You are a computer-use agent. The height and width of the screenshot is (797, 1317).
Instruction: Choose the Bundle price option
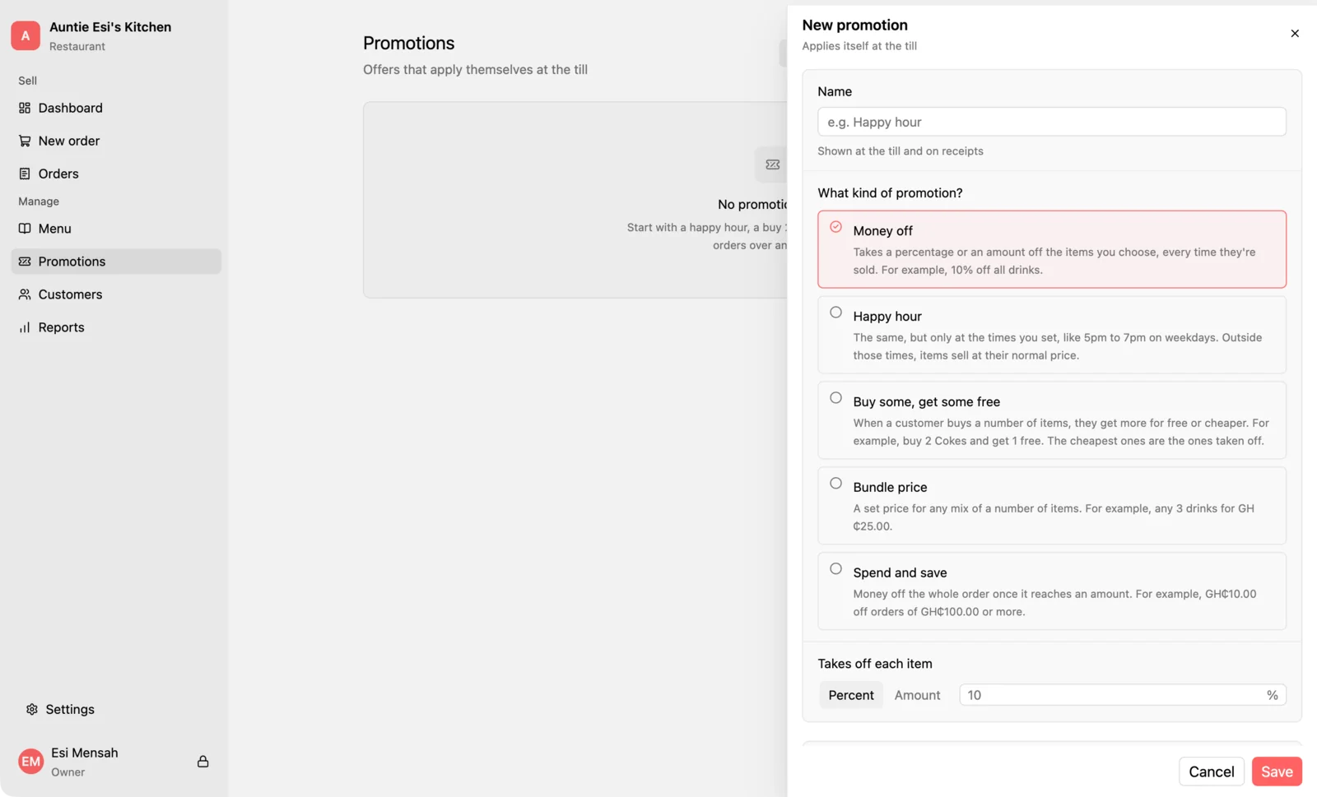[1052, 506]
